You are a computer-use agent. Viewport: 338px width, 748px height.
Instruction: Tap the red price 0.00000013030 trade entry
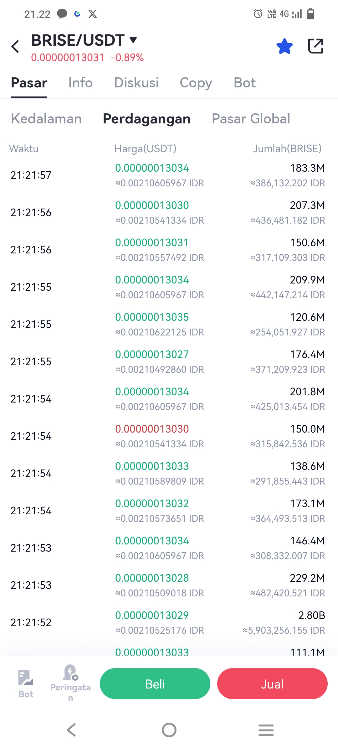pyautogui.click(x=152, y=429)
